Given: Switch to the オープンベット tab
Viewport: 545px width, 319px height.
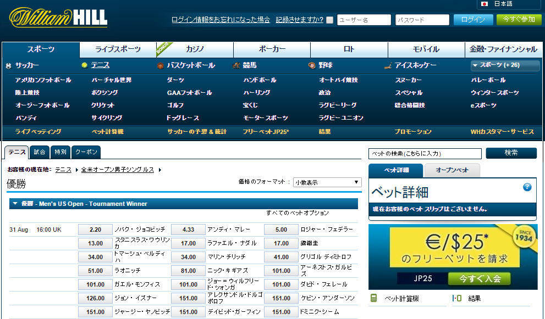Looking at the screenshot, I should point(452,170).
